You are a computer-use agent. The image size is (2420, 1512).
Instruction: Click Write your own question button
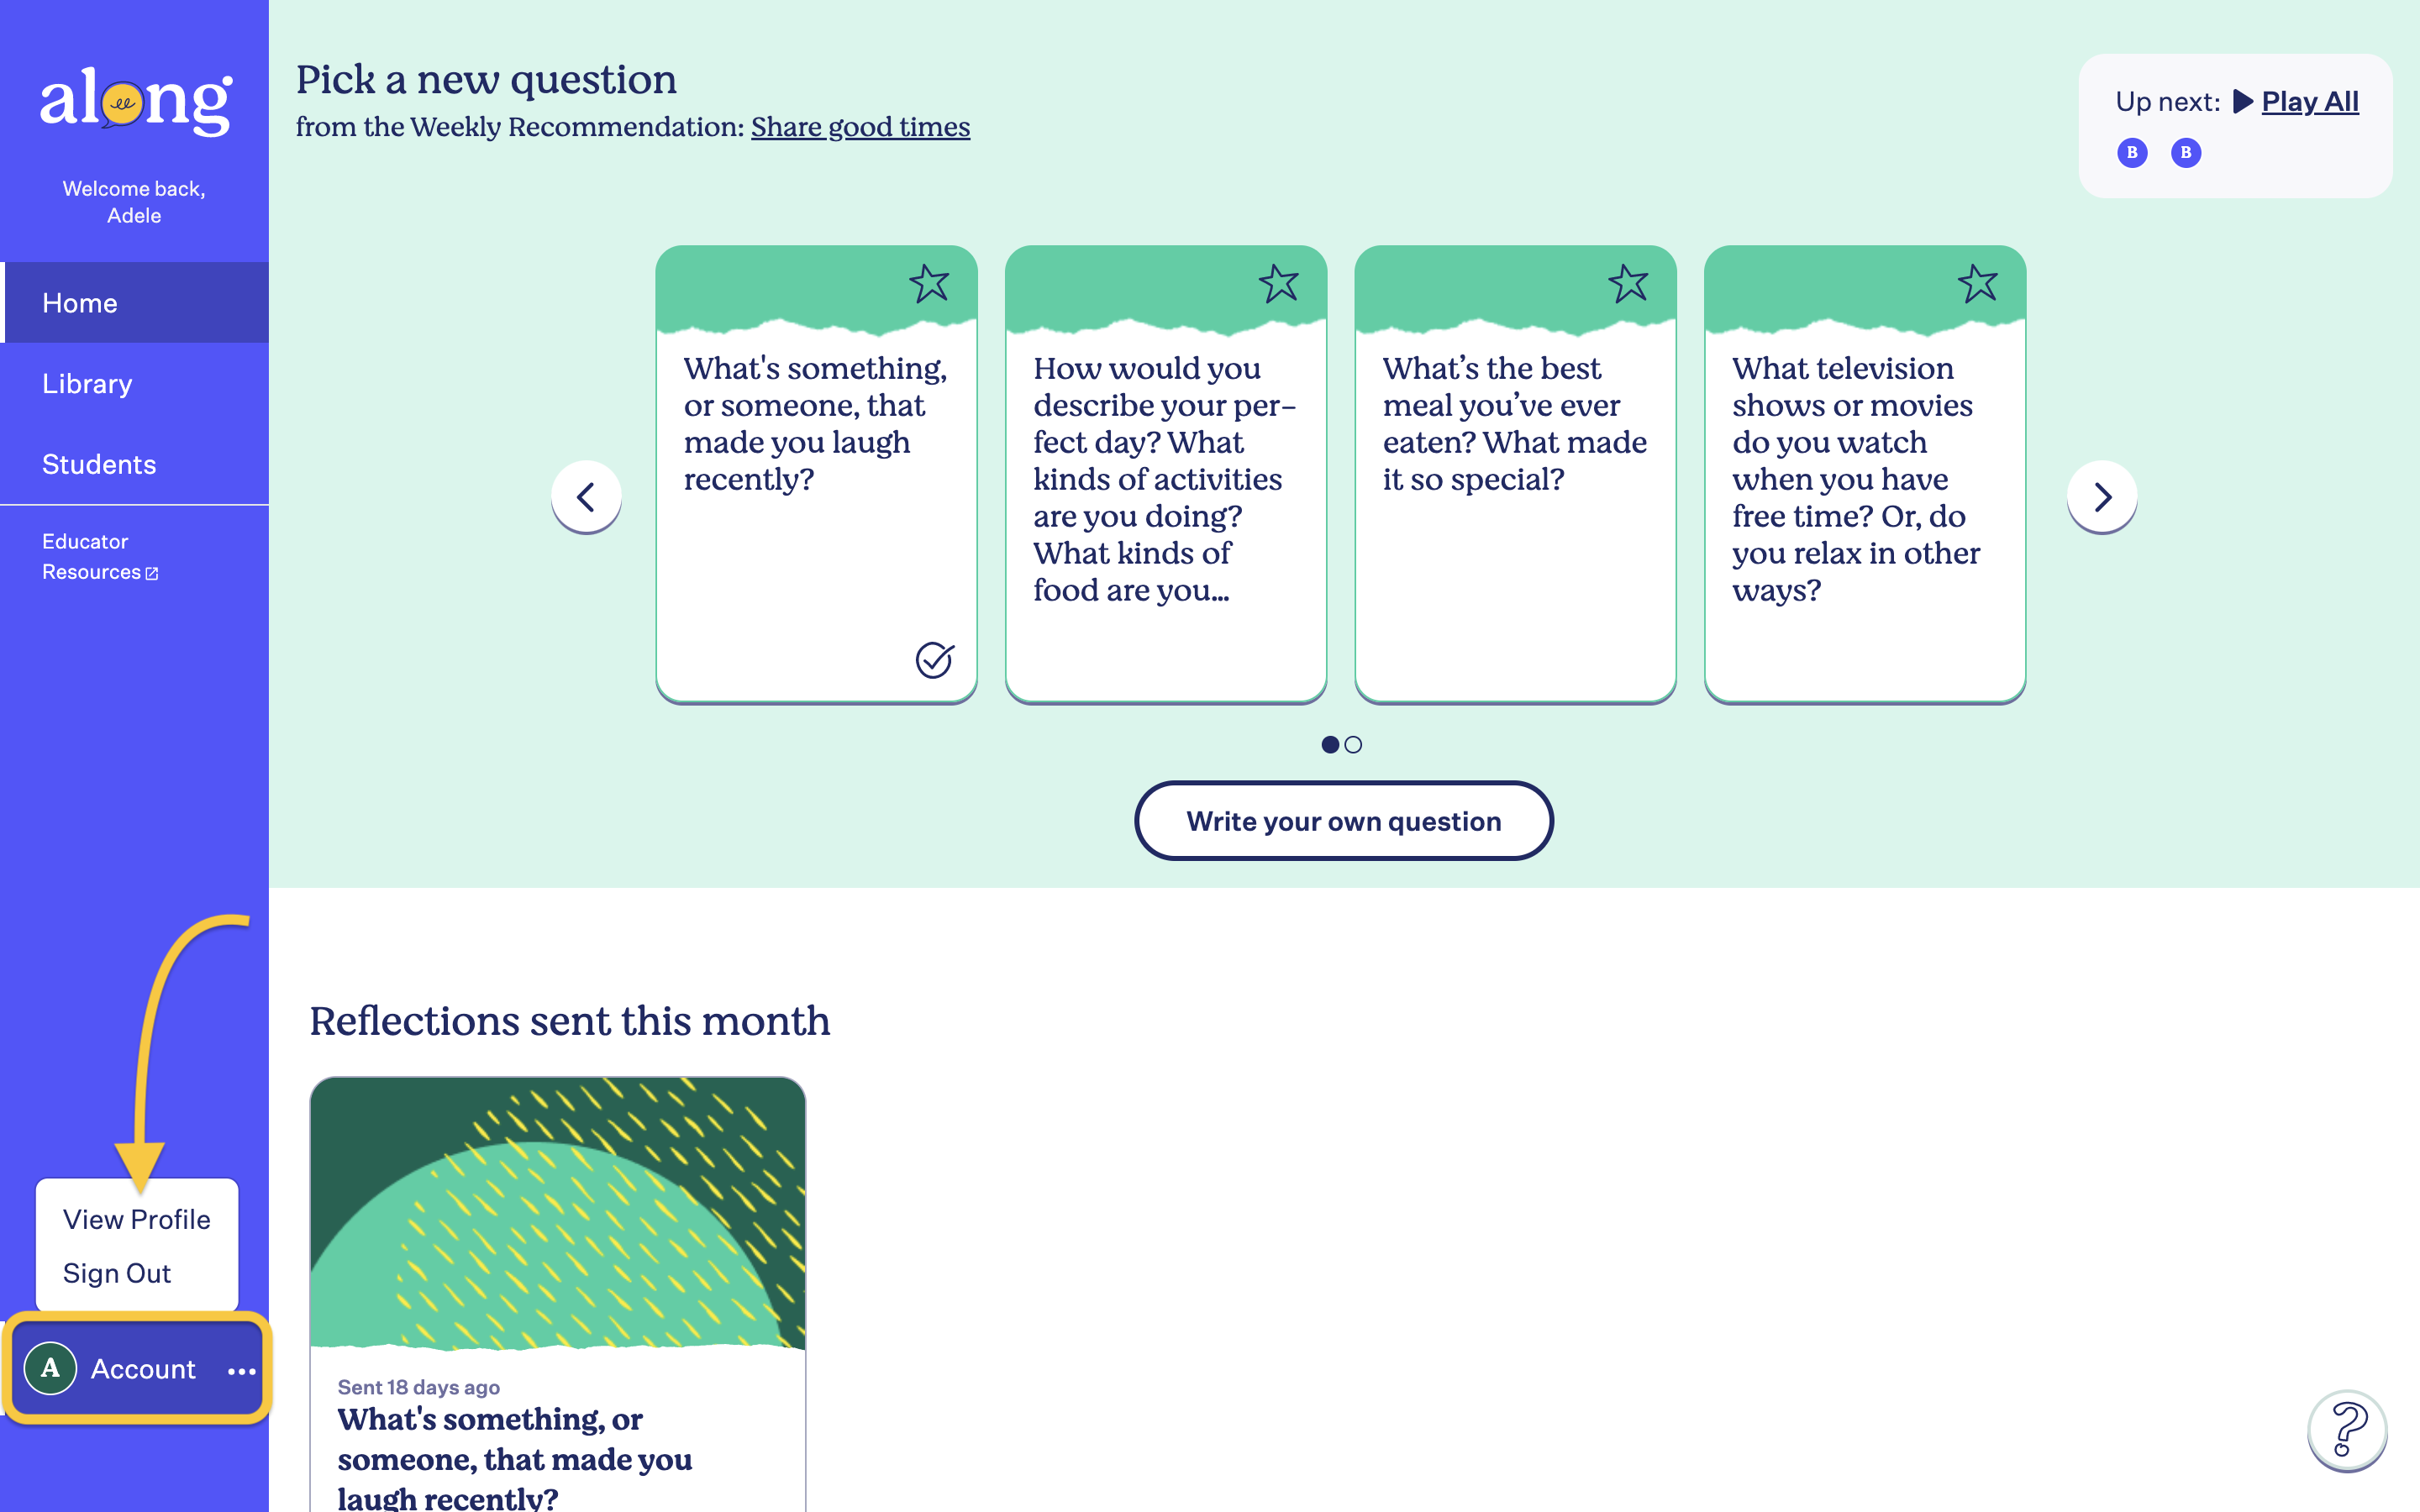click(1344, 821)
